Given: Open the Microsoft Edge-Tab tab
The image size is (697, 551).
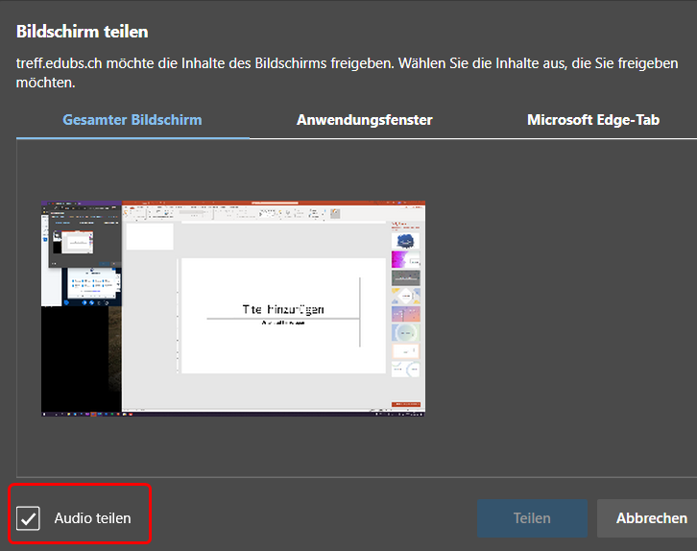Looking at the screenshot, I should click(x=594, y=120).
